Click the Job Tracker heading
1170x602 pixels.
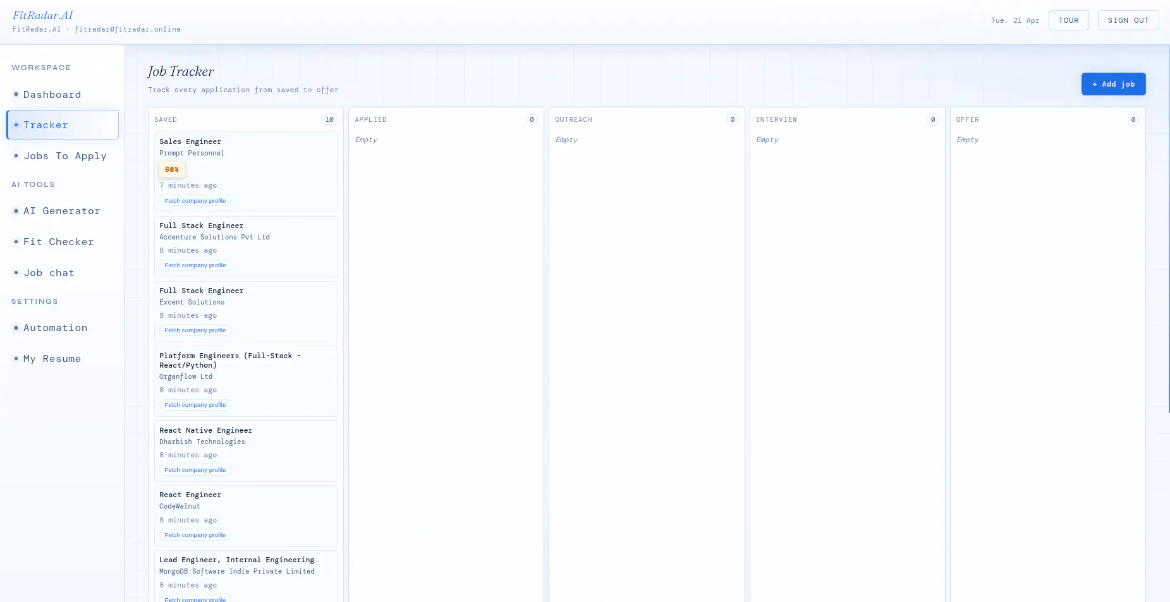point(181,71)
